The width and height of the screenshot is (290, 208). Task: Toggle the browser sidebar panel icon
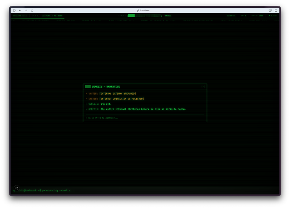(x=14, y=11)
